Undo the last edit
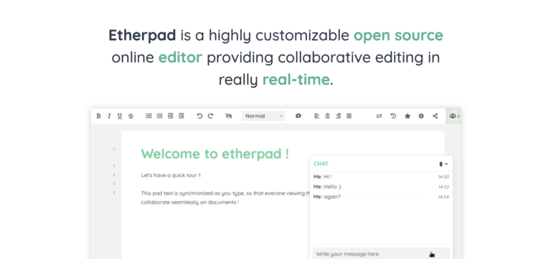This screenshot has width=551, height=259. coord(199,116)
